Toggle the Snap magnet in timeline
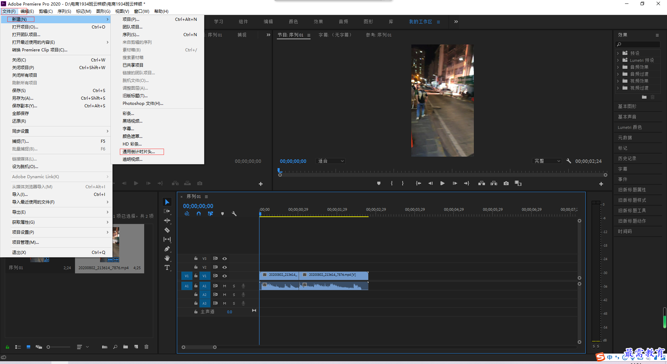 pos(199,214)
